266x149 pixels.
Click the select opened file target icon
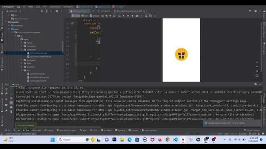coord(42,11)
